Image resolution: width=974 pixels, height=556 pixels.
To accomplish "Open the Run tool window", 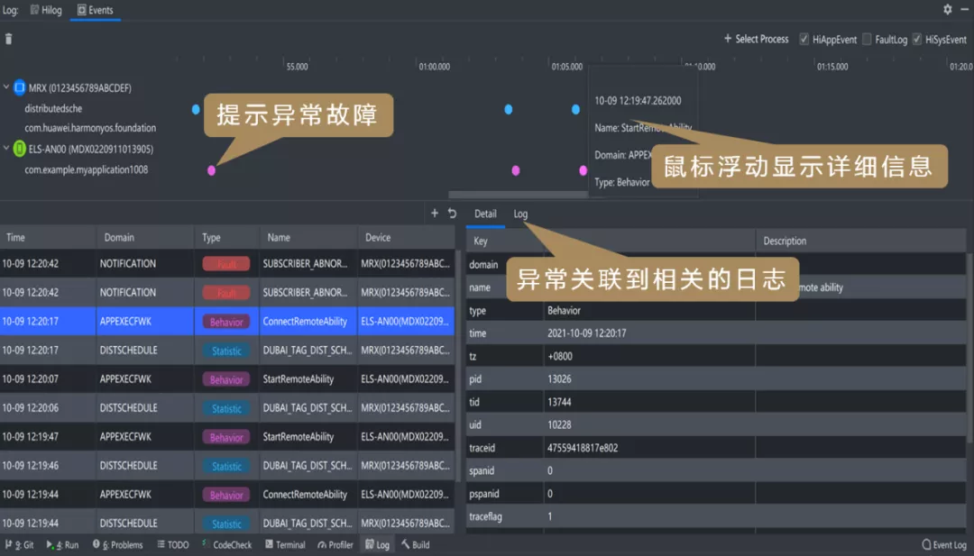I will 63,545.
